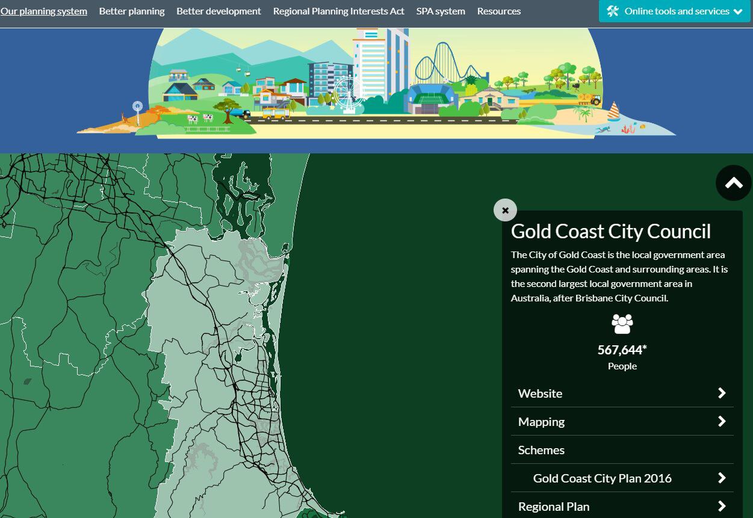Click the people population icon in the panel
The height and width of the screenshot is (518, 753).
(x=622, y=324)
